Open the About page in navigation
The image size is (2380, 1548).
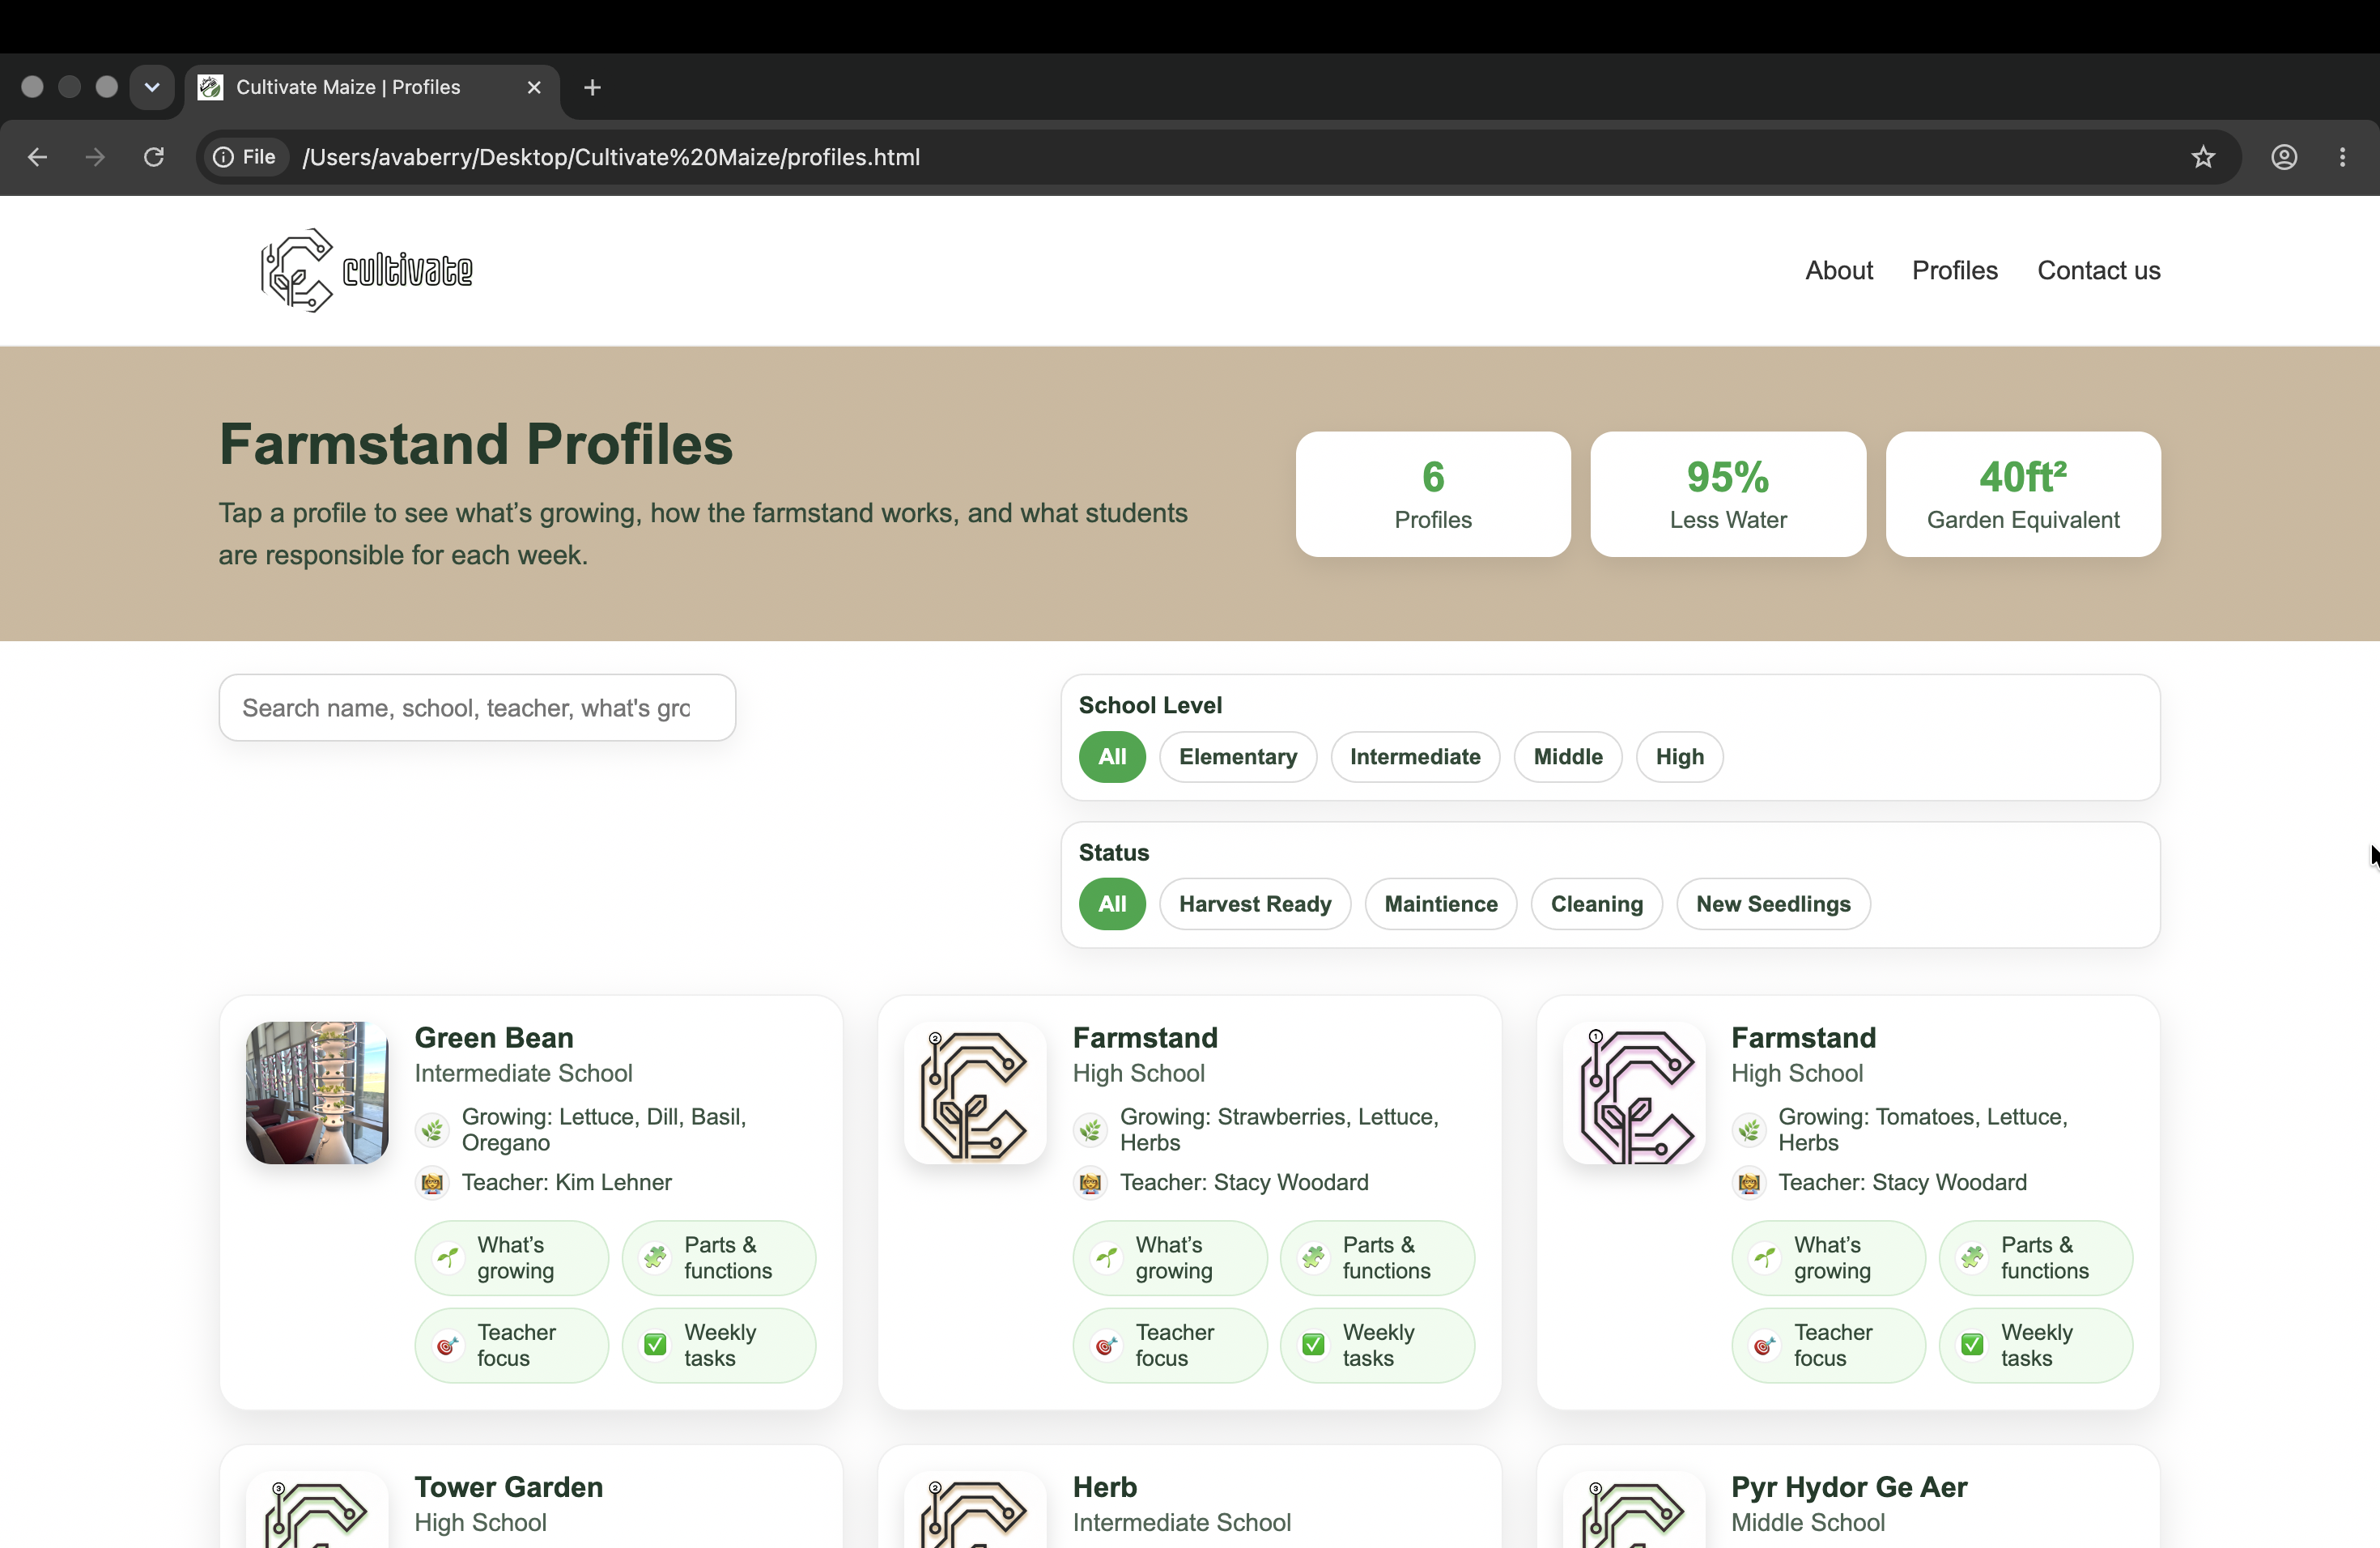pos(1839,270)
